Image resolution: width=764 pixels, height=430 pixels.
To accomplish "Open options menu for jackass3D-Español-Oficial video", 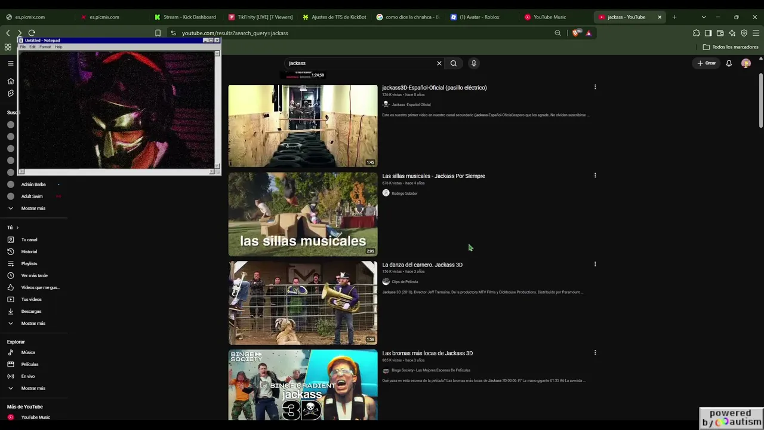I will [595, 87].
